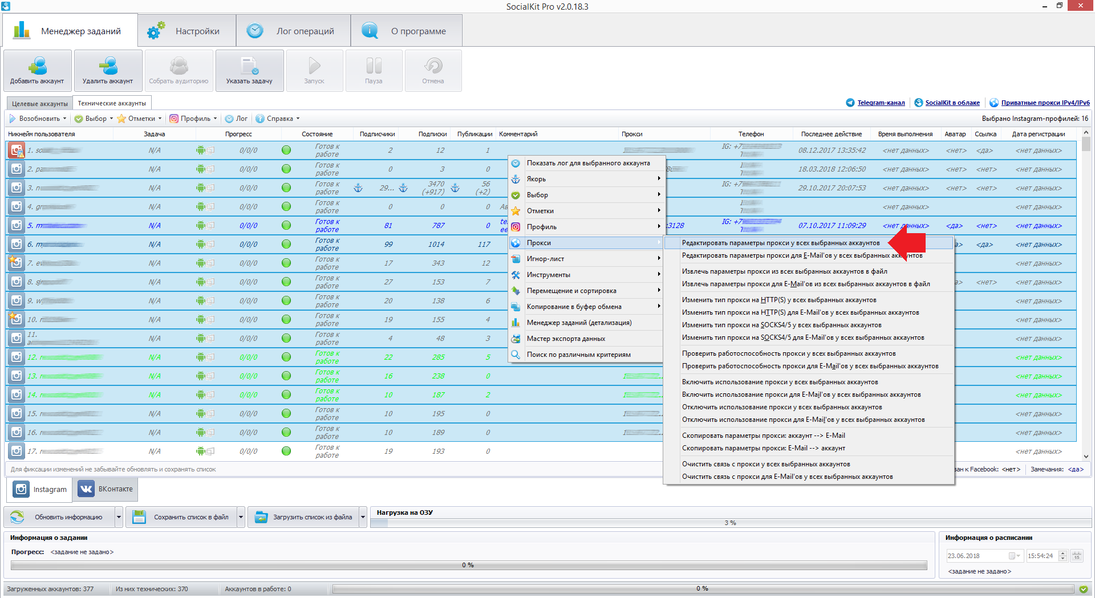Image resolution: width=1095 pixels, height=598 pixels.
Task: Select Менеджер заданий (детализация) menu item
Action: (x=586, y=323)
